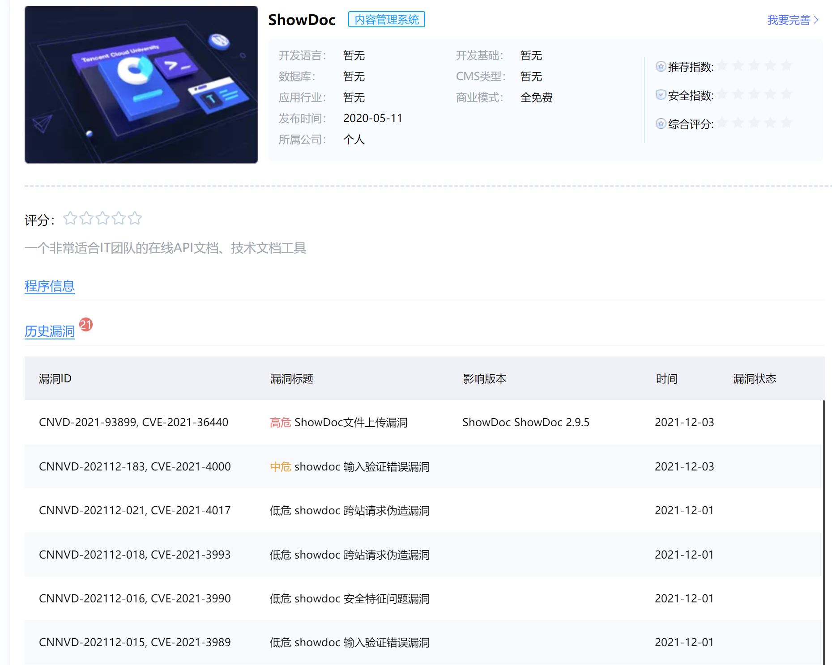Click the 推荐指数 badge icon

point(661,67)
